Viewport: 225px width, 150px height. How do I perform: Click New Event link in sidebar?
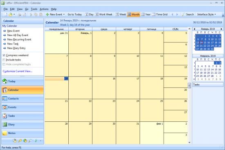[13, 31]
